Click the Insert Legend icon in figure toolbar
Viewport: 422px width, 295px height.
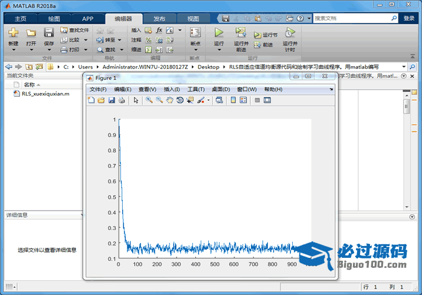point(243,100)
